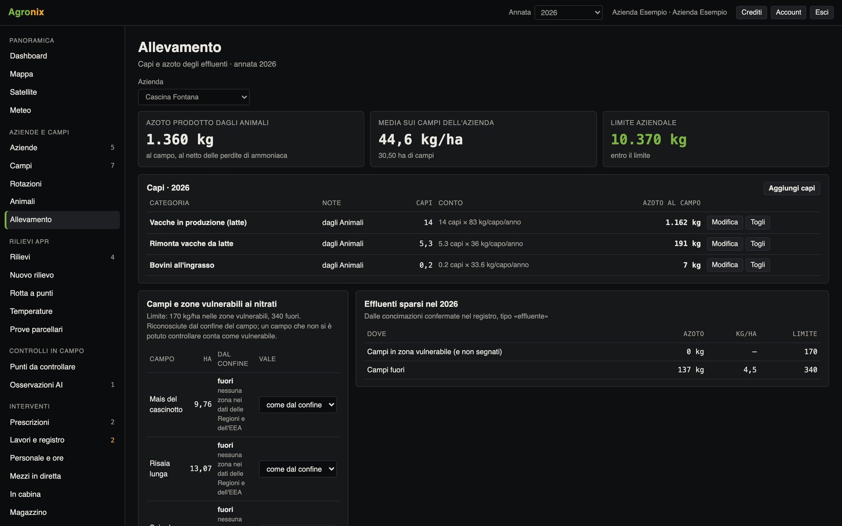Viewport: 842px width, 526px height.
Task: Click Esci to log out
Action: 821,12
